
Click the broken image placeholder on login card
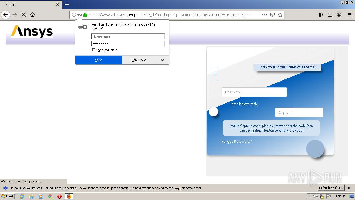point(214,74)
